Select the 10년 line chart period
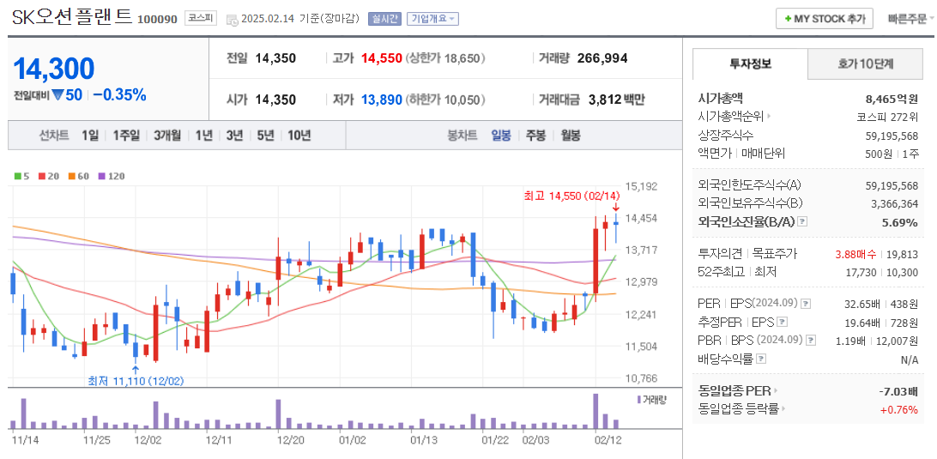 [x=299, y=135]
